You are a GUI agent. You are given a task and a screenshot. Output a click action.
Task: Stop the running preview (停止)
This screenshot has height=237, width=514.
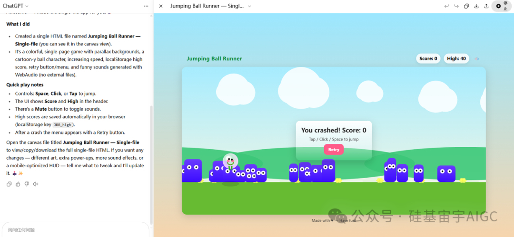pos(503,6)
